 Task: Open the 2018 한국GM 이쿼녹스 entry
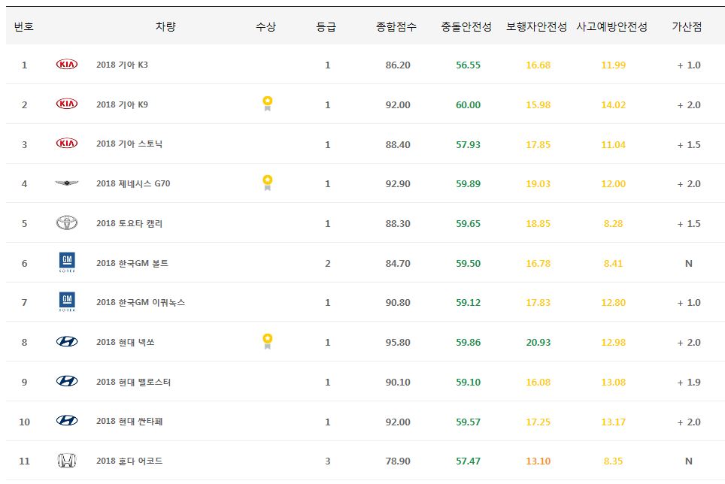point(141,302)
